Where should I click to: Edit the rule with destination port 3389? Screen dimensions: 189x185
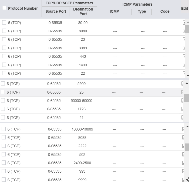tap(184, 48)
